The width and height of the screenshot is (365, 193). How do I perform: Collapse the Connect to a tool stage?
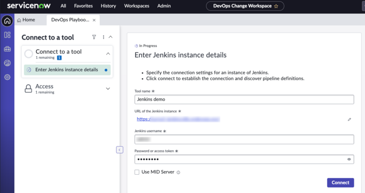pos(108,53)
